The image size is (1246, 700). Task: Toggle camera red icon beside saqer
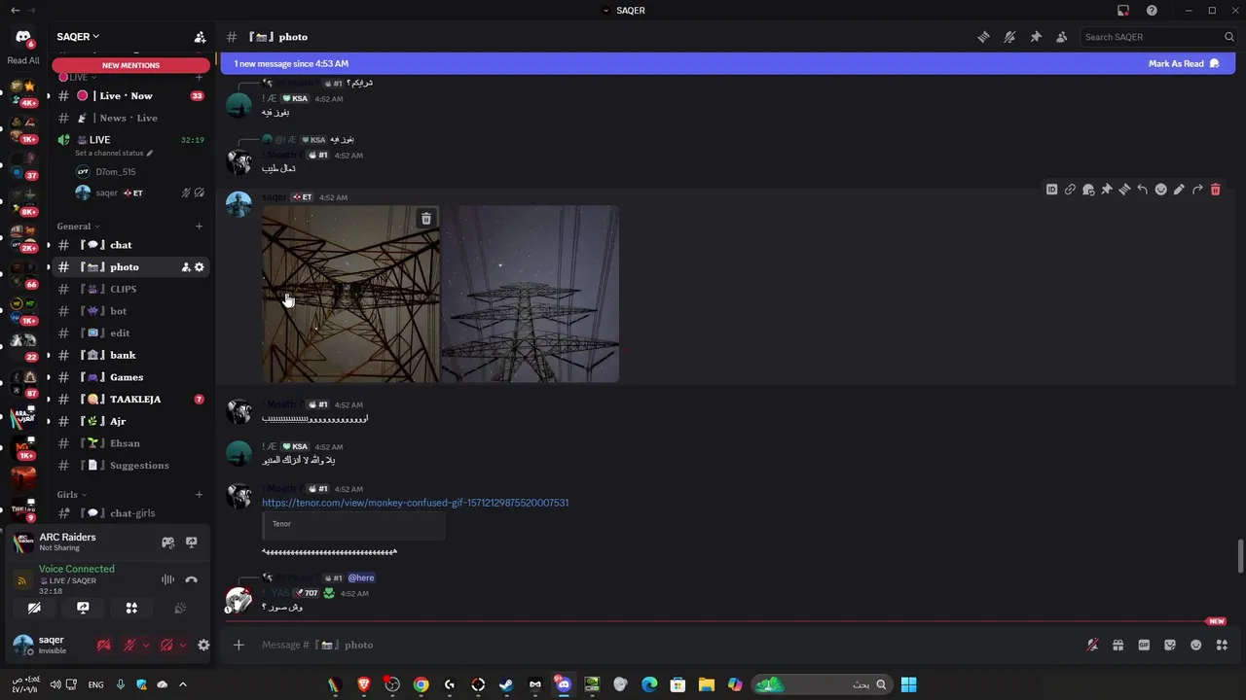coord(103,645)
